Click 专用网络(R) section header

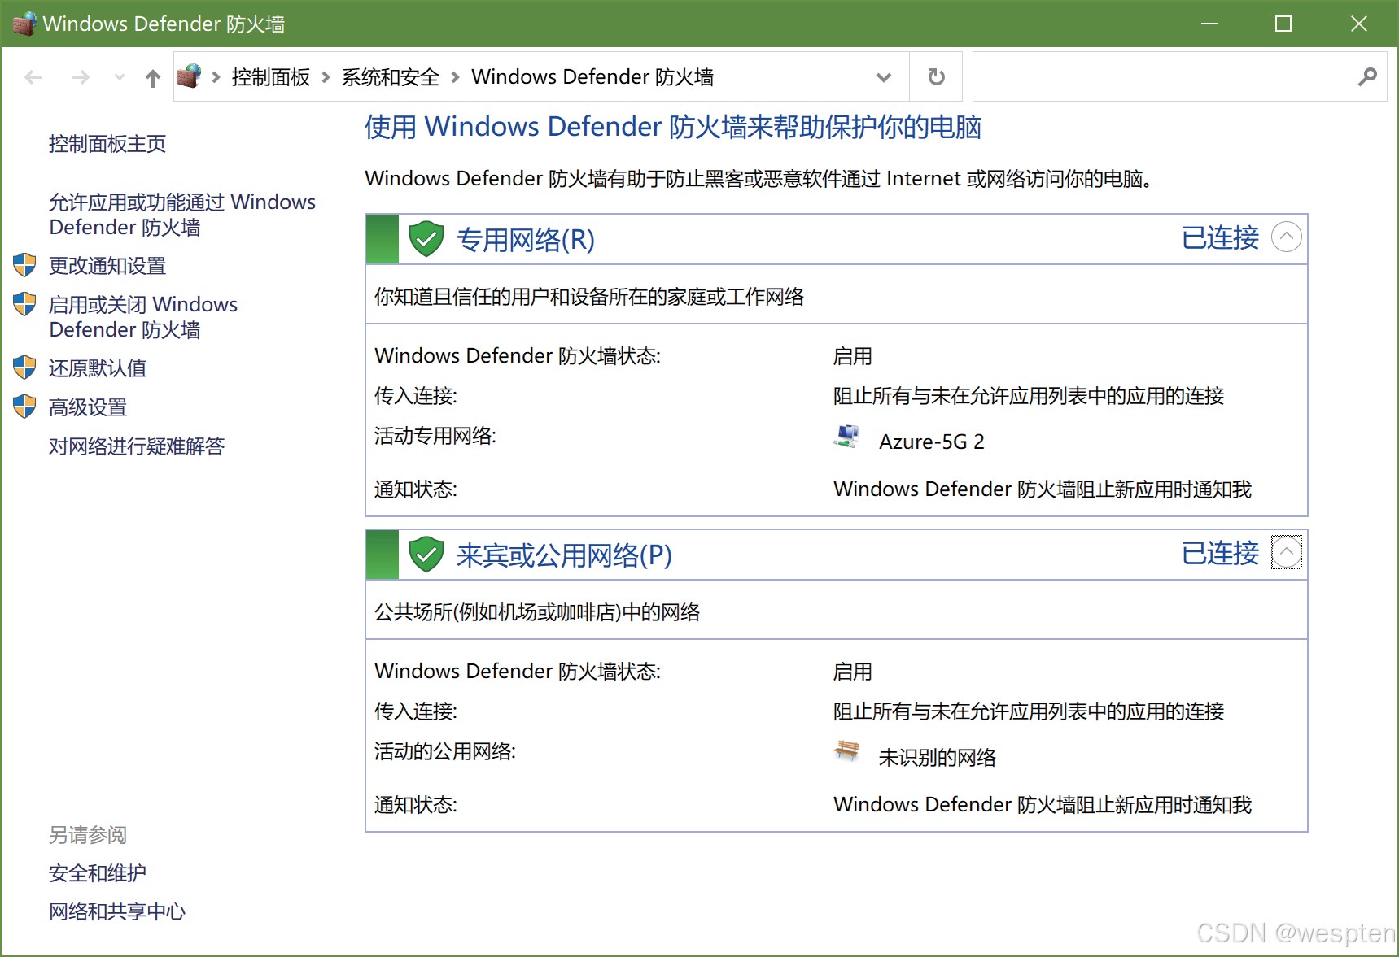tap(526, 240)
